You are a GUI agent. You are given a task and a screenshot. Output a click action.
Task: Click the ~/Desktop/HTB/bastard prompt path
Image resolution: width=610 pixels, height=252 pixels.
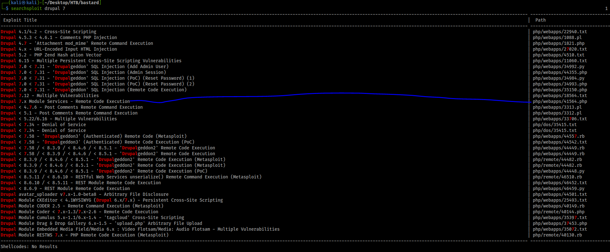coord(72,3)
